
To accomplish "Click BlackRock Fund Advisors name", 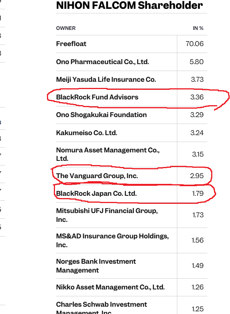I will [97, 97].
